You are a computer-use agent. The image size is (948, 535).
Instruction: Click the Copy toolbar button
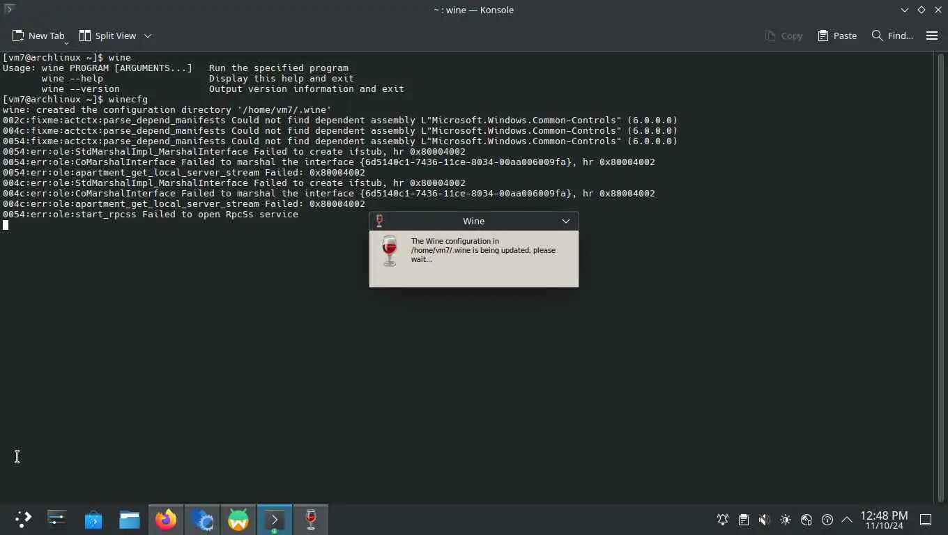[x=783, y=36]
